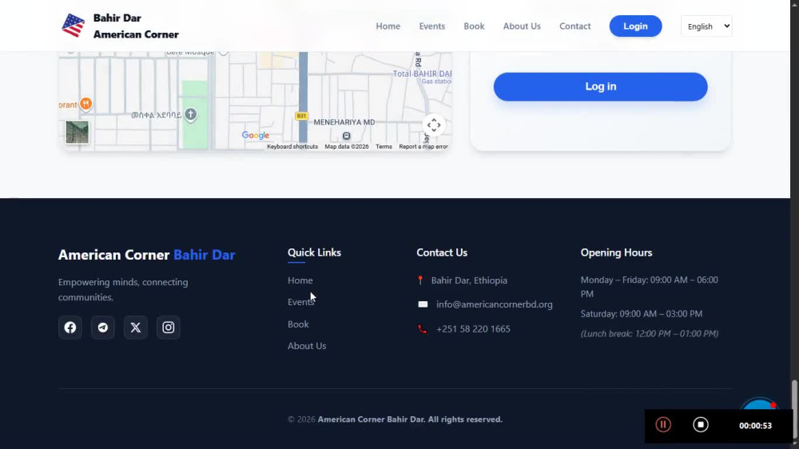Viewport: 799px width, 449px height.
Task: Click Empowering minds, connecting communities tagline
Action: [123, 289]
